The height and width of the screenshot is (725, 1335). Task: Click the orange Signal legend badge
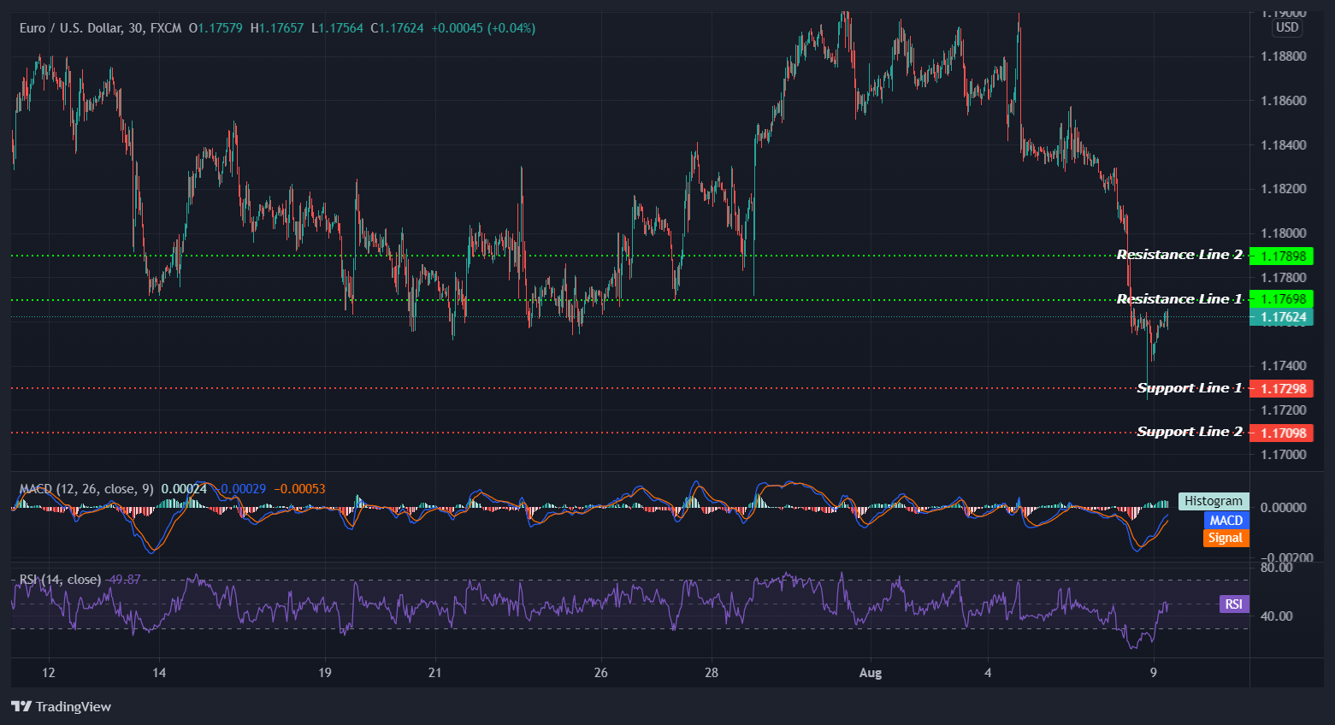point(1226,538)
